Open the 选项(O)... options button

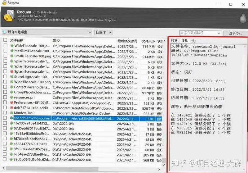click(235, 34)
